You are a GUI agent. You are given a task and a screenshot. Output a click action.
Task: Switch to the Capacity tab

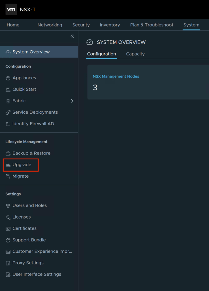pyautogui.click(x=135, y=54)
